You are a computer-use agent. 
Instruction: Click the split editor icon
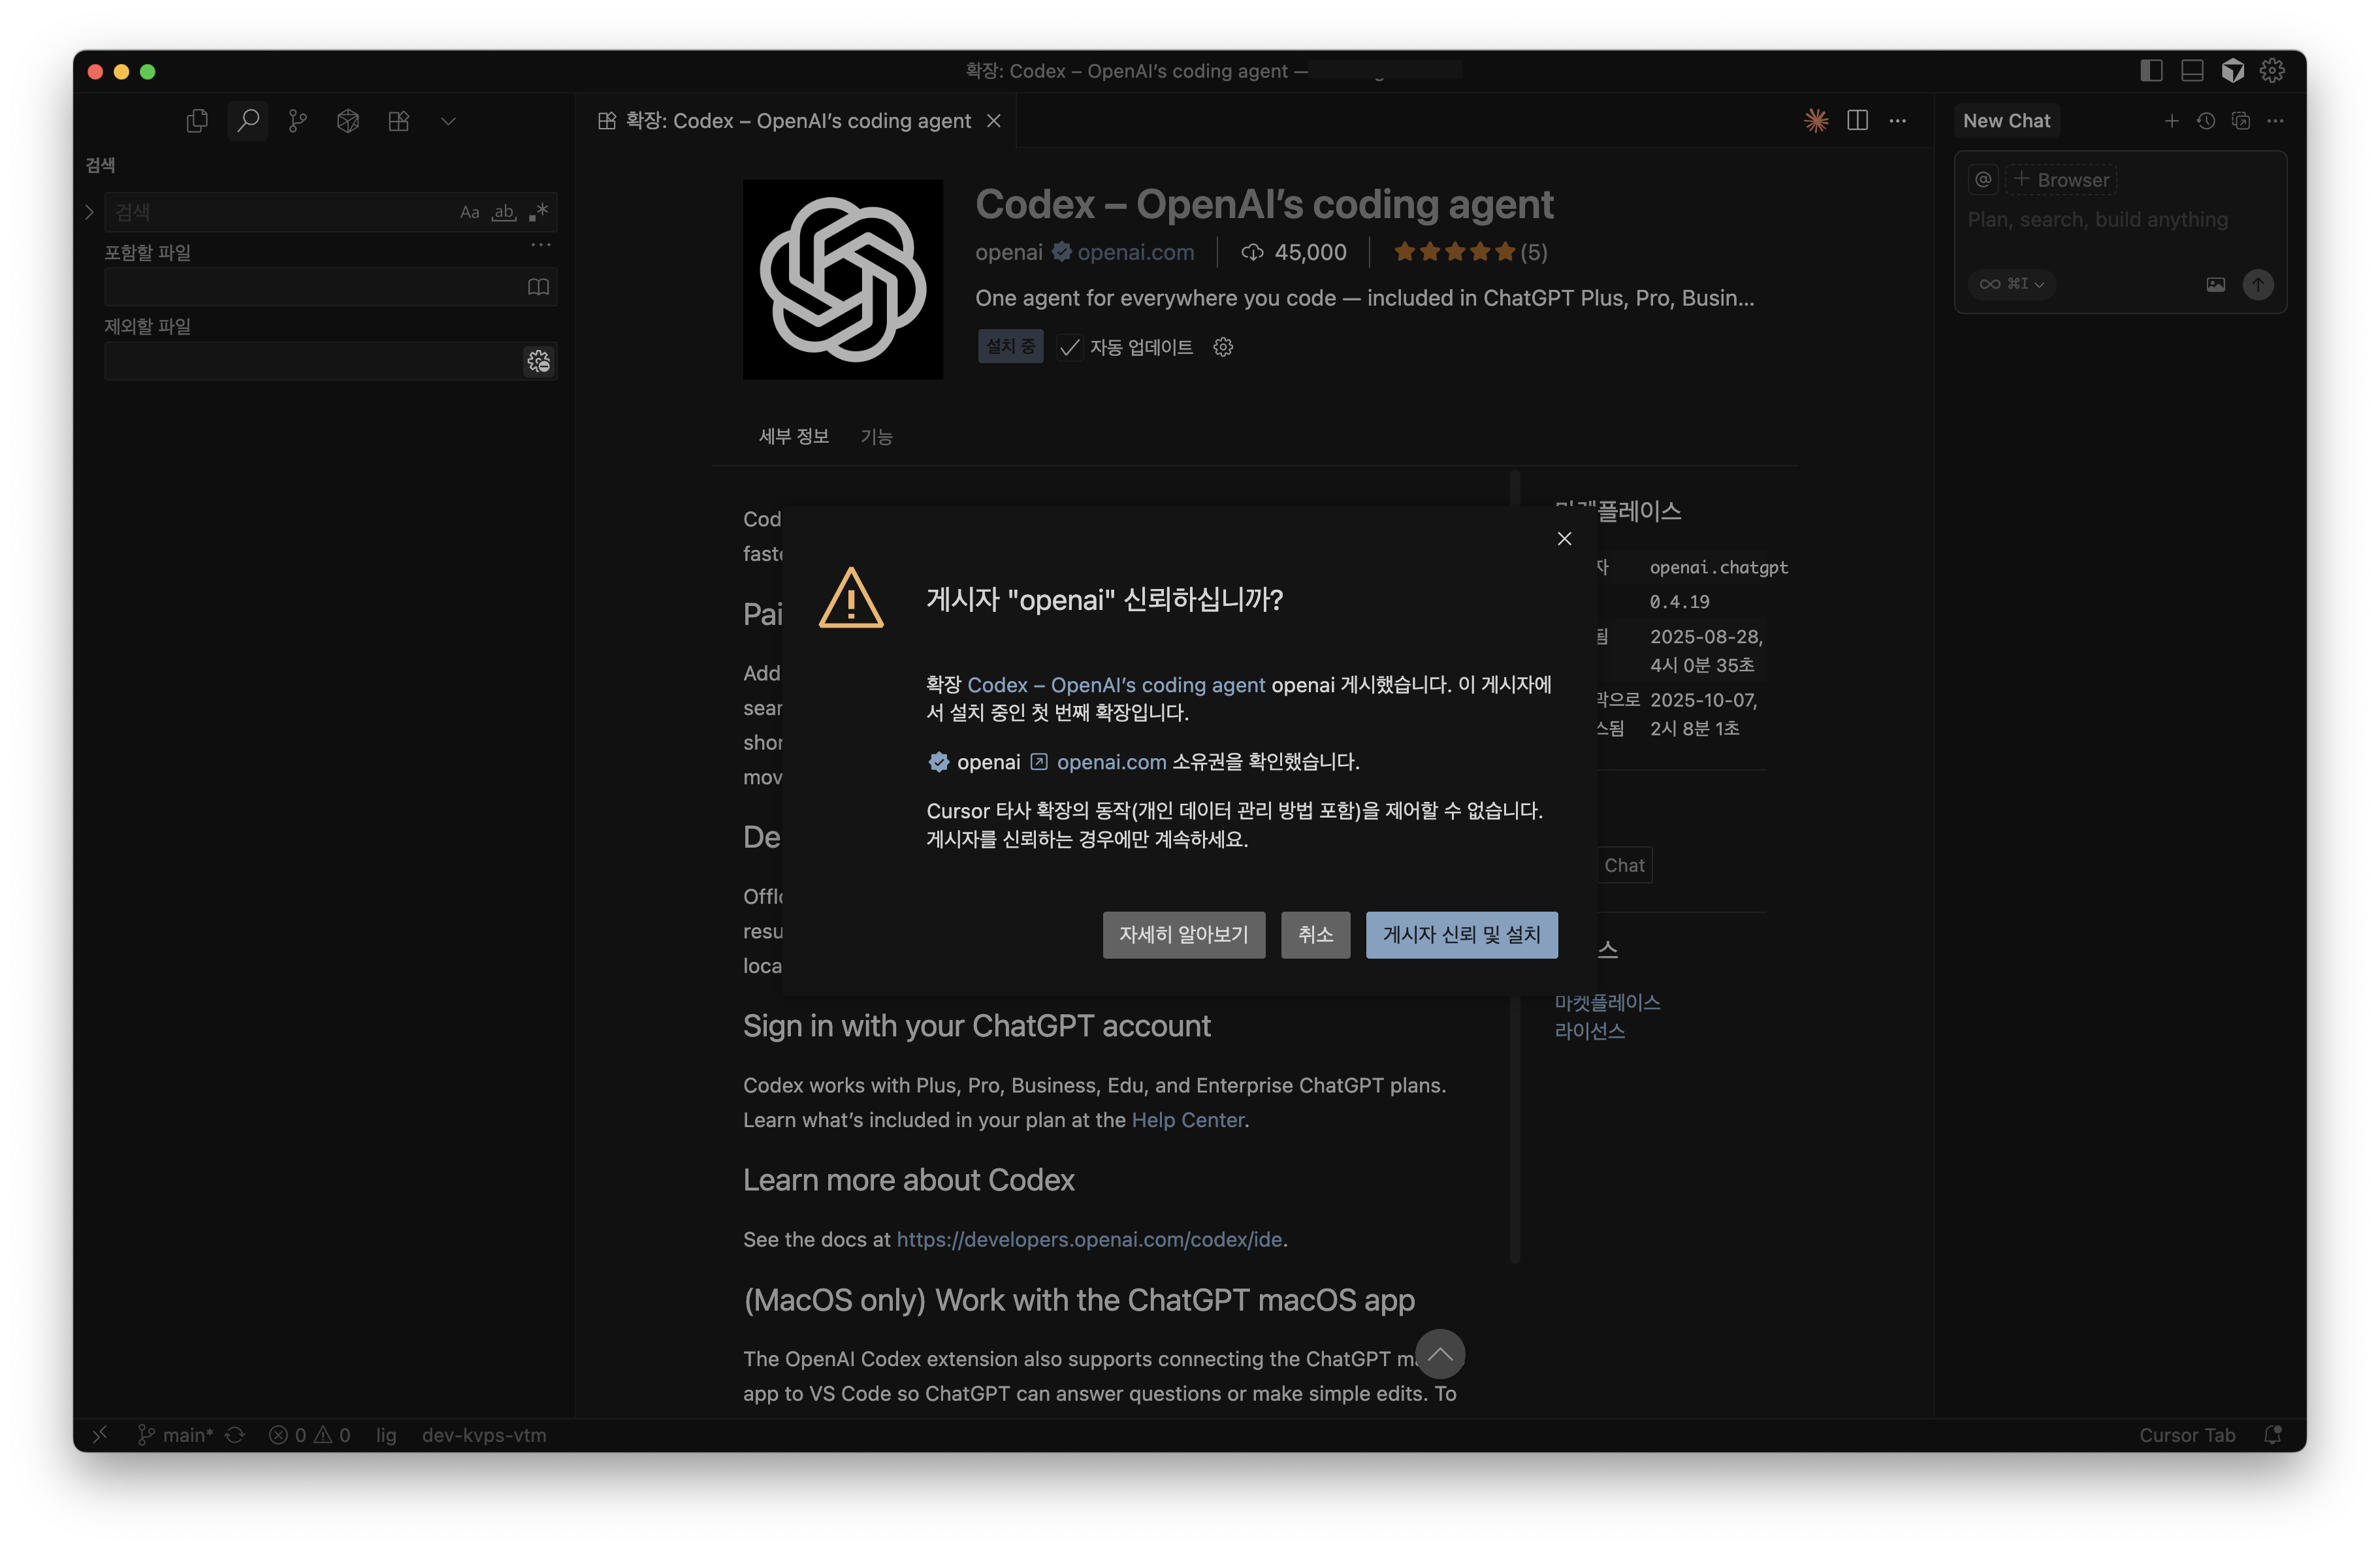tap(1857, 120)
